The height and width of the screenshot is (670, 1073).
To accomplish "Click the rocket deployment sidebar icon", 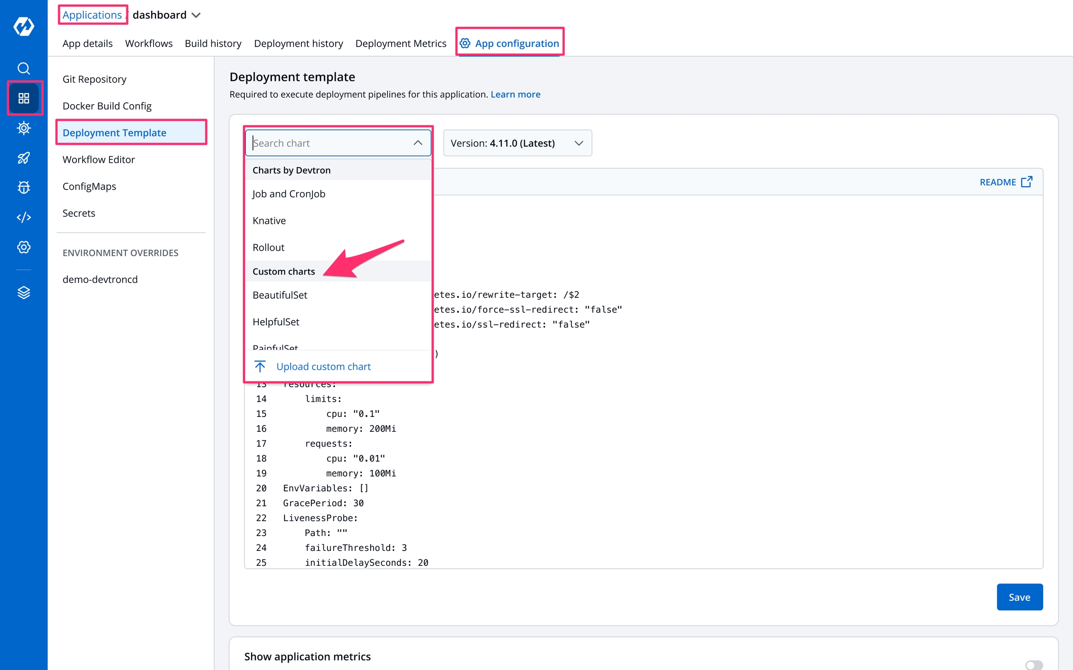I will tap(23, 158).
